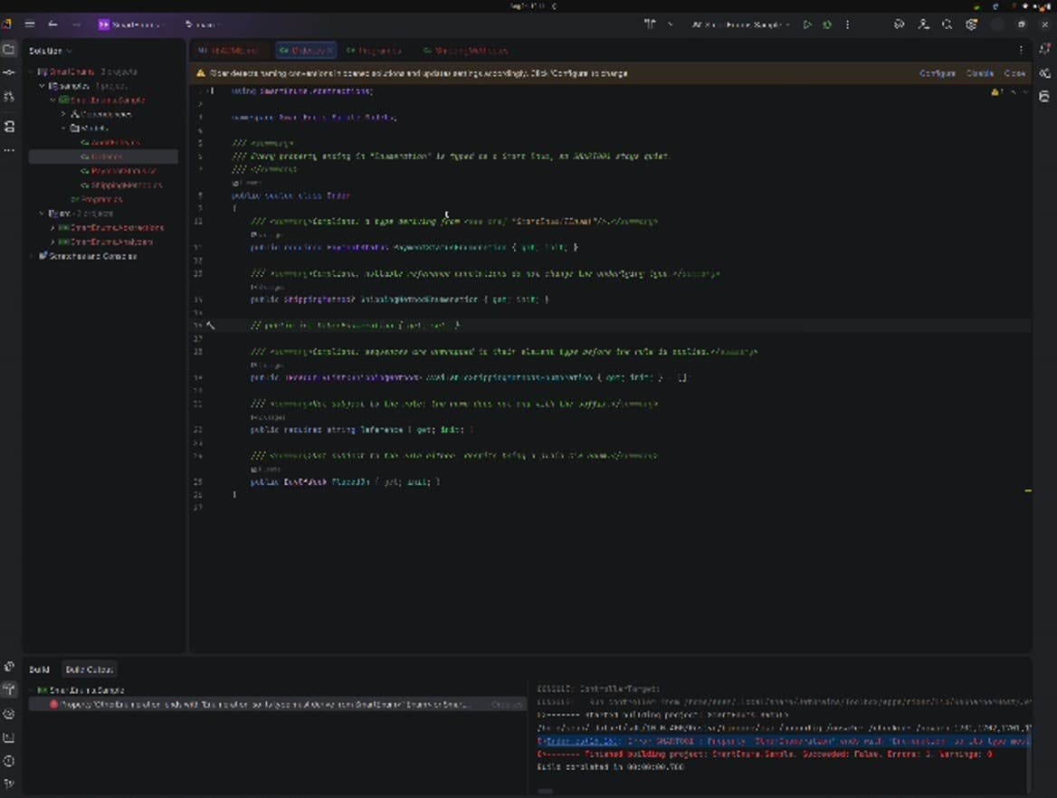This screenshot has height=798, width=1057.
Task: Open IDE settings gear icon
Action: [x=971, y=24]
